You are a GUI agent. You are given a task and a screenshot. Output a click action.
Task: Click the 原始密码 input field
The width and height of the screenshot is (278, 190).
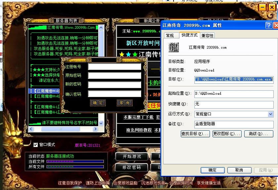click(x=114, y=75)
